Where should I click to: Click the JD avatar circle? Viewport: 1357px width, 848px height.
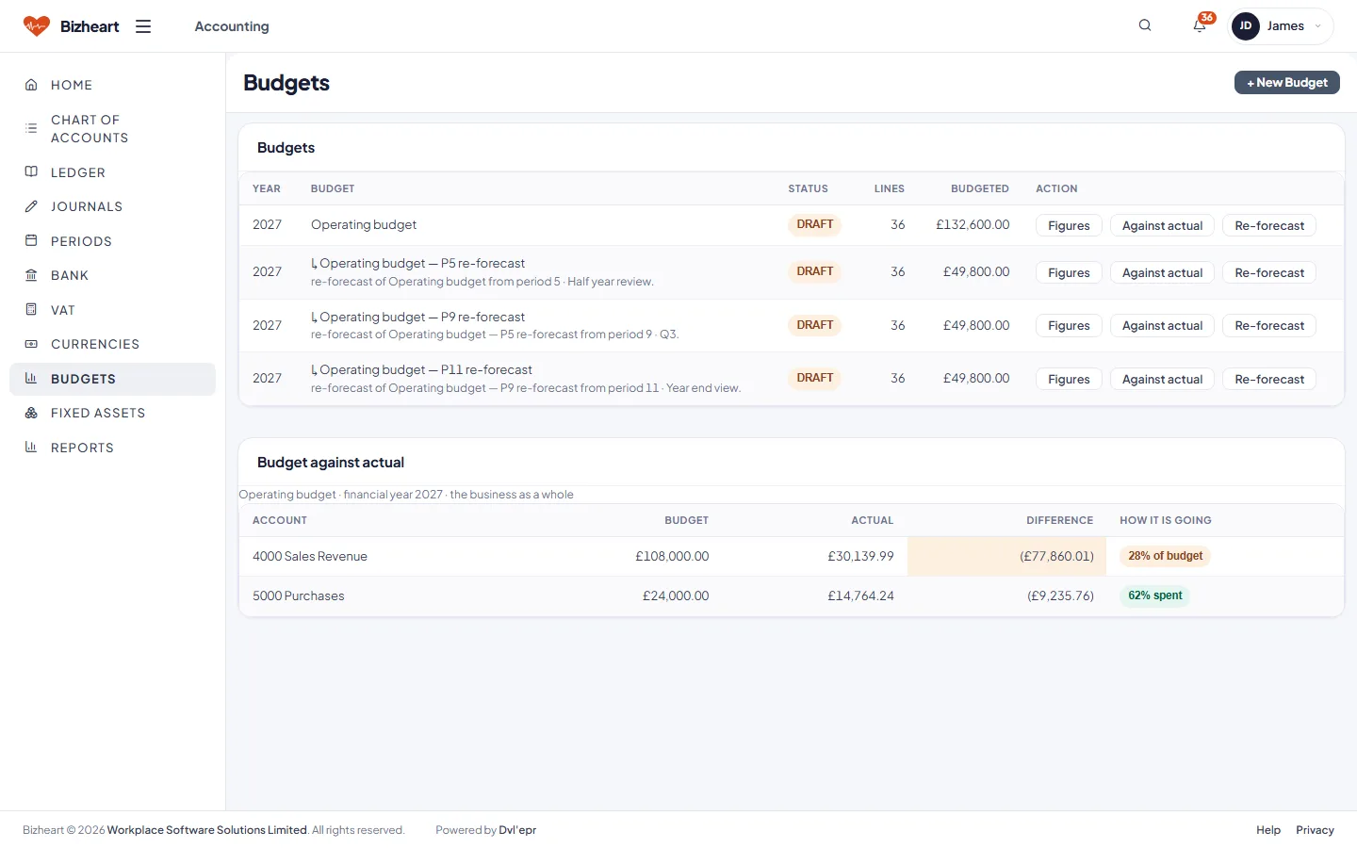[x=1246, y=26]
